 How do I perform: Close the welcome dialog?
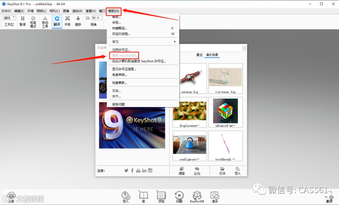click(x=244, y=48)
